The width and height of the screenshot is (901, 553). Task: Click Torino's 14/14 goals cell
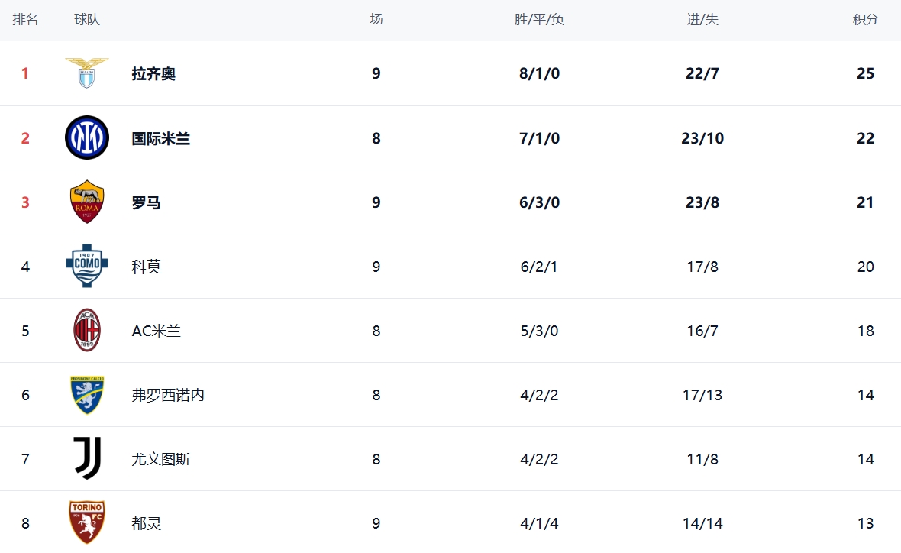tap(702, 524)
